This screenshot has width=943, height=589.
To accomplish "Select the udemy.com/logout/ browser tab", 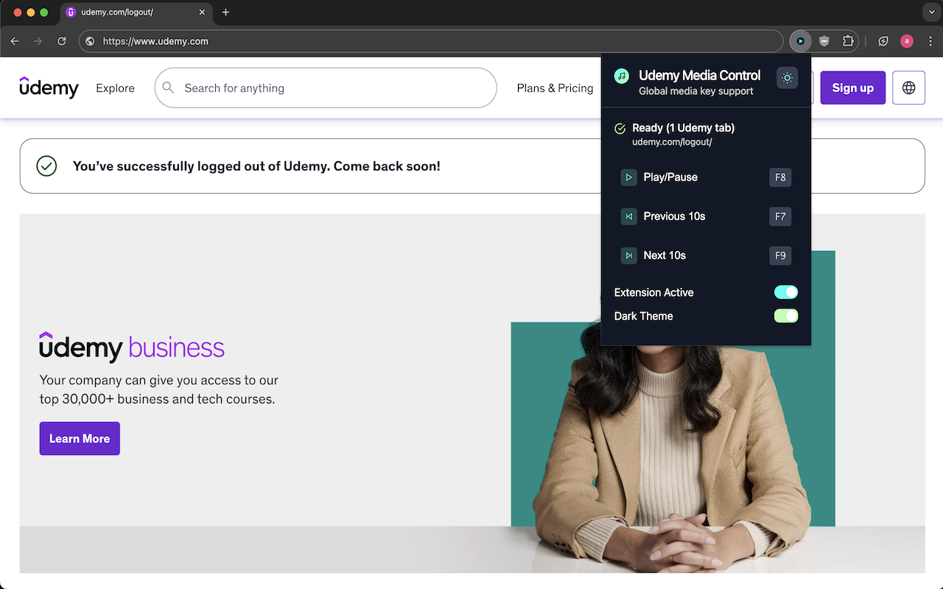I will pos(136,13).
